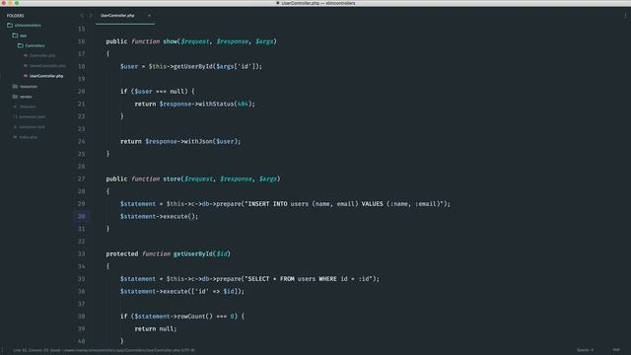Click getUserById in the line 33 declaration
This screenshot has width=631, height=355.
tap(193, 254)
